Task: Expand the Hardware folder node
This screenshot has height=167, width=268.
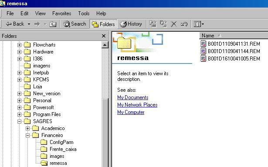Action: click(19, 52)
